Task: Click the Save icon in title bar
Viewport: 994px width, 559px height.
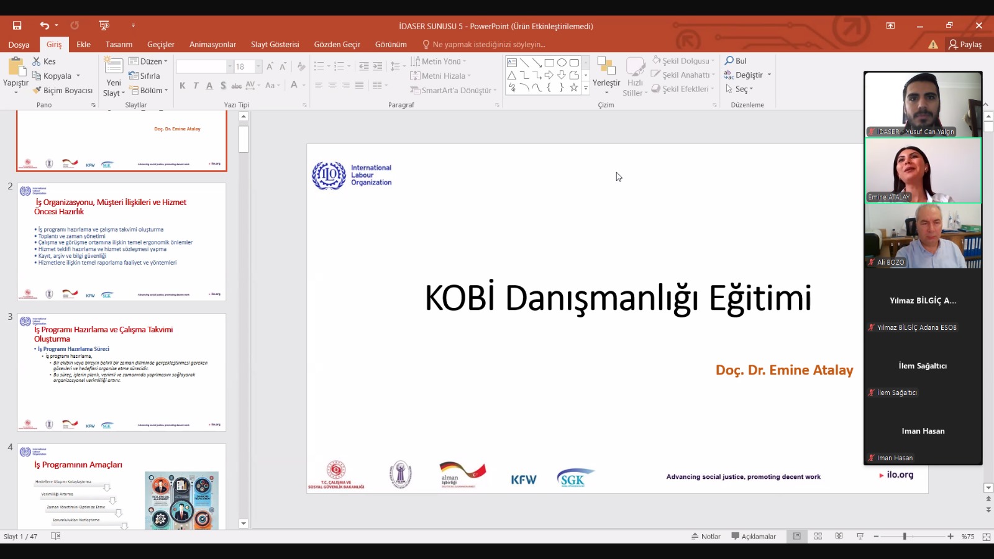Action: [x=17, y=25]
